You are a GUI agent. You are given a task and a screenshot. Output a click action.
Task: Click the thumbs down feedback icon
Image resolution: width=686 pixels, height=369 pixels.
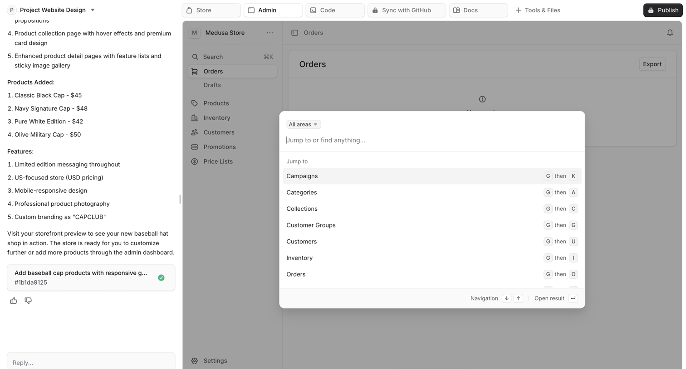[x=28, y=301]
